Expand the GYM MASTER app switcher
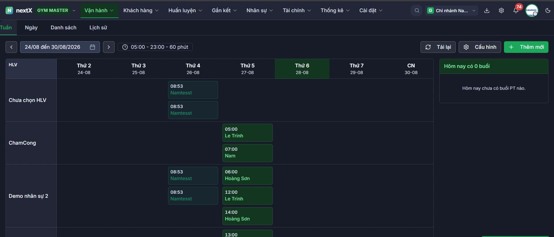This screenshot has width=554, height=237. pos(56,10)
